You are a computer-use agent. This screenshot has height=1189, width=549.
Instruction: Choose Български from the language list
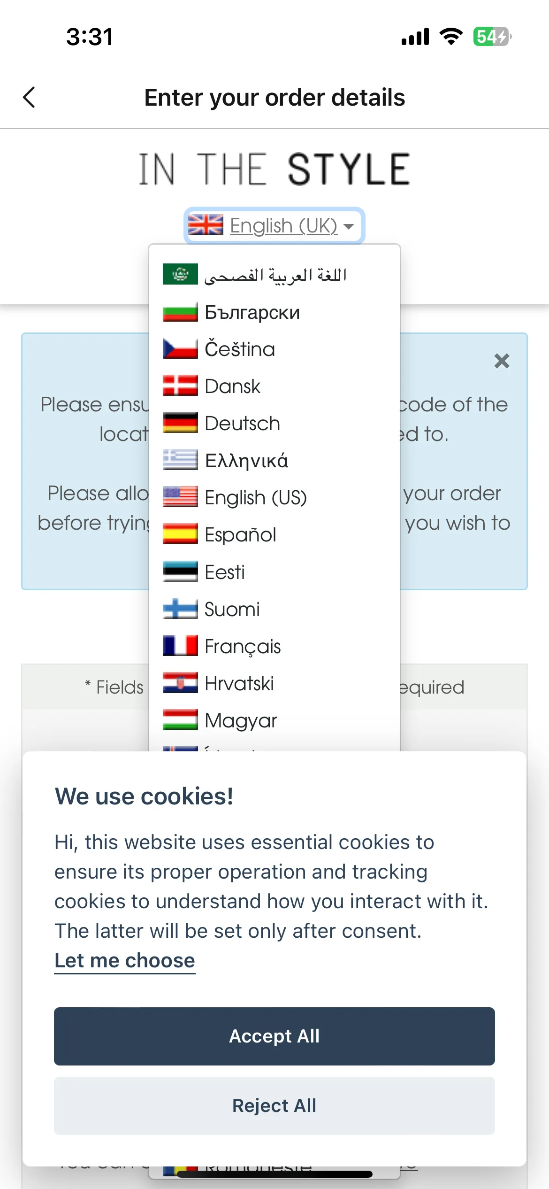pyautogui.click(x=274, y=312)
